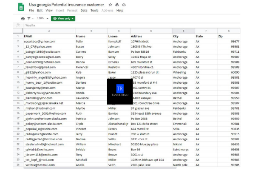
Task: Select cell _tot_kopf_@rock.com
Action: tap(49, 160)
